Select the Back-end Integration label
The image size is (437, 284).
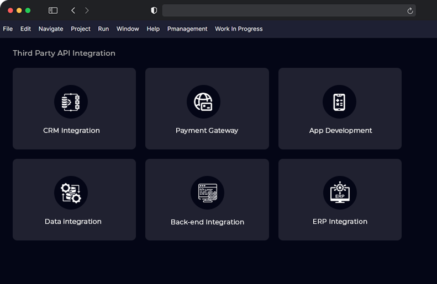point(207,222)
